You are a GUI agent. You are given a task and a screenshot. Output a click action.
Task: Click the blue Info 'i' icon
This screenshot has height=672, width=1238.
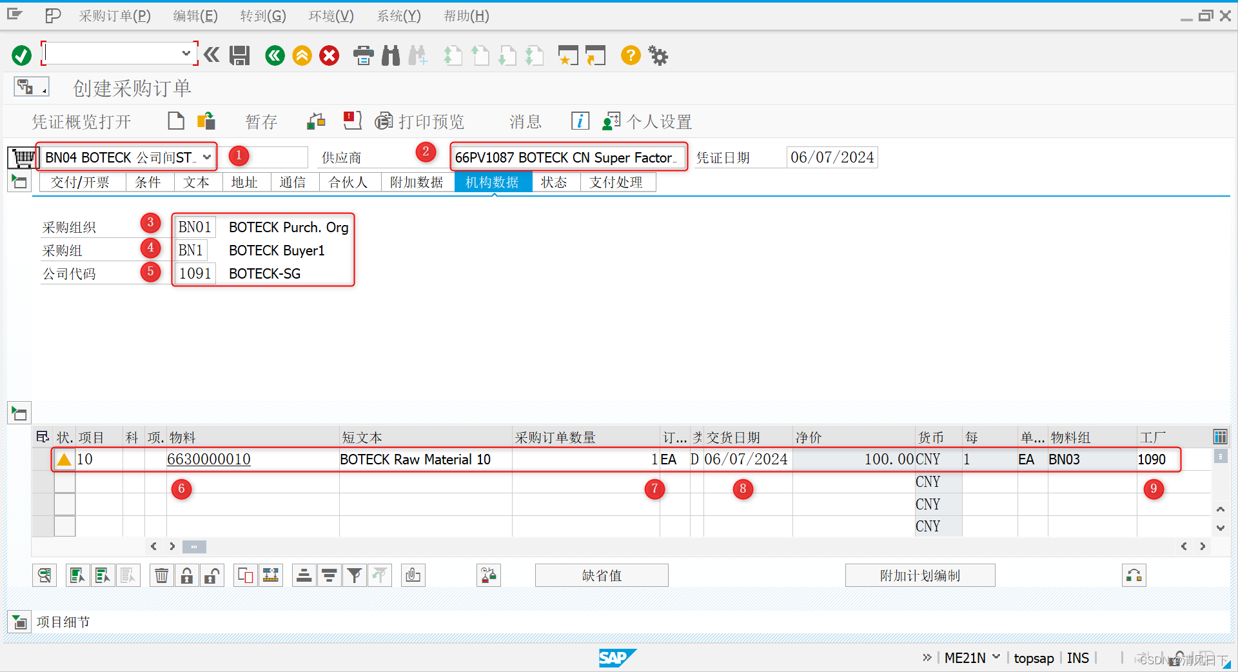pos(580,121)
